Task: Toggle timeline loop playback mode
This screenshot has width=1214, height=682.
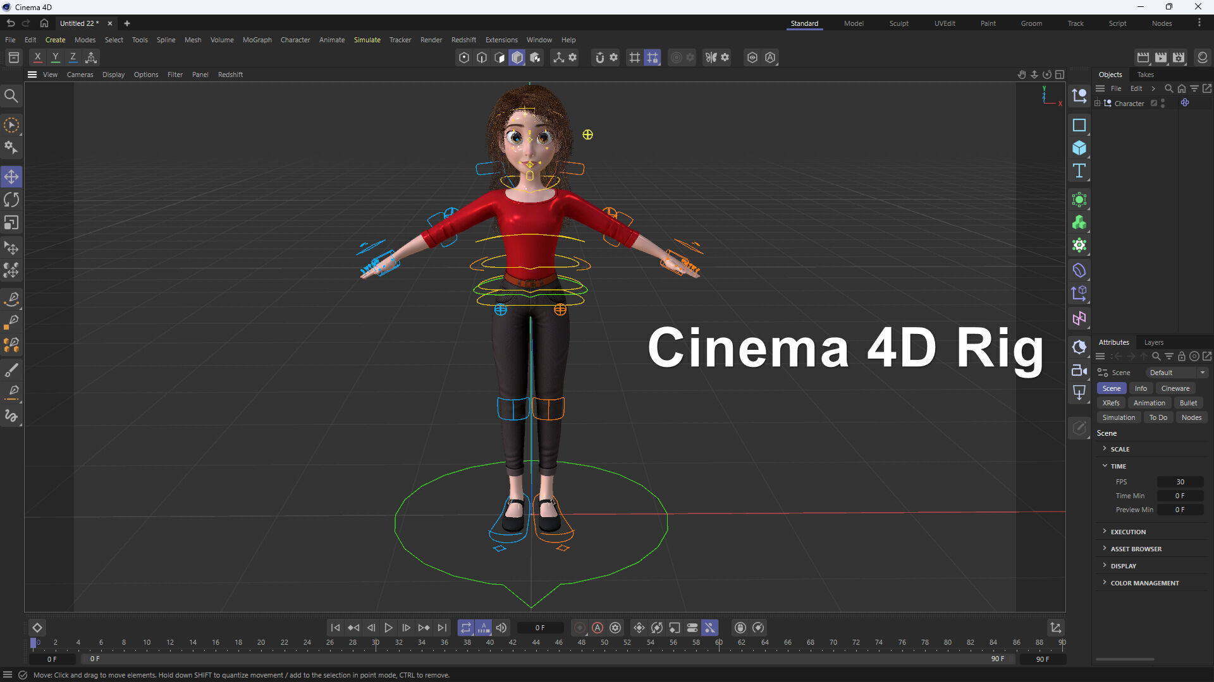Action: pyautogui.click(x=466, y=628)
